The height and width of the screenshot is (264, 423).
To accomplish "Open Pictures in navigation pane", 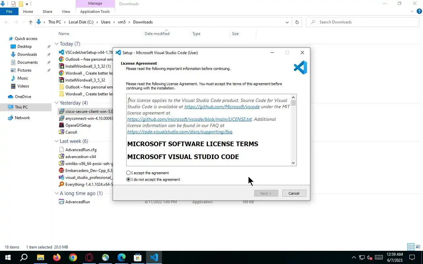I will pos(24,70).
